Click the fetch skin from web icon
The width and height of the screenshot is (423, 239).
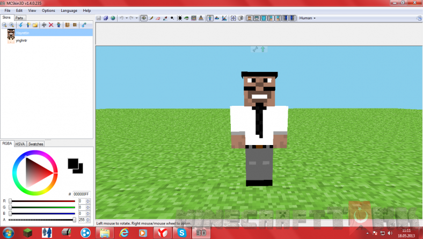coord(84,25)
